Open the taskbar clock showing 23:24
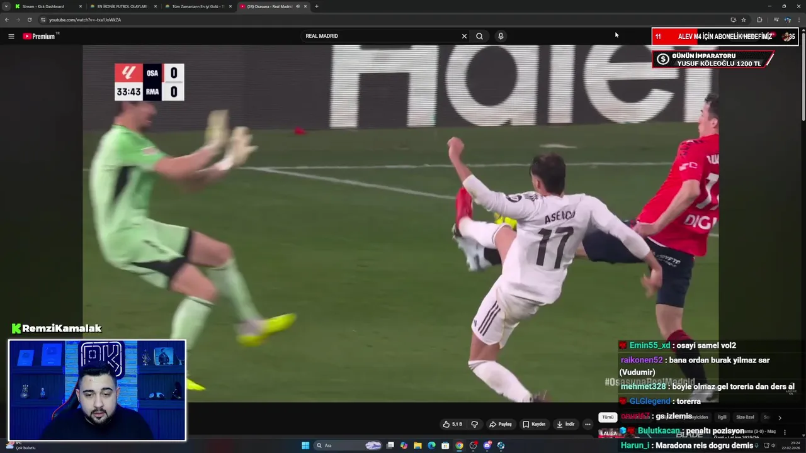The image size is (806, 453). (791, 445)
